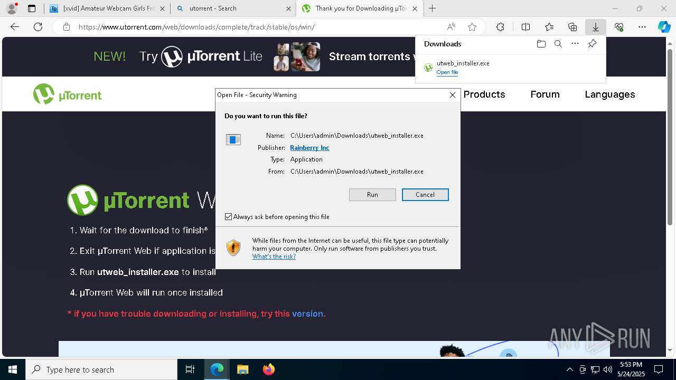Click Open file link in Downloads

[x=447, y=72]
